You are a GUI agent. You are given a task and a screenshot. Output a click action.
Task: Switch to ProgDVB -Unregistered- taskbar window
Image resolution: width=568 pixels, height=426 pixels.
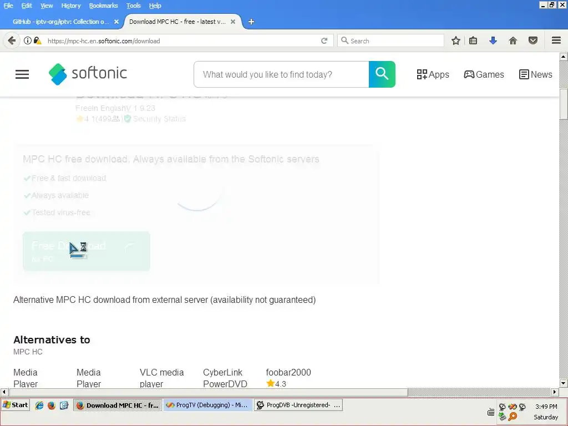[x=298, y=405]
